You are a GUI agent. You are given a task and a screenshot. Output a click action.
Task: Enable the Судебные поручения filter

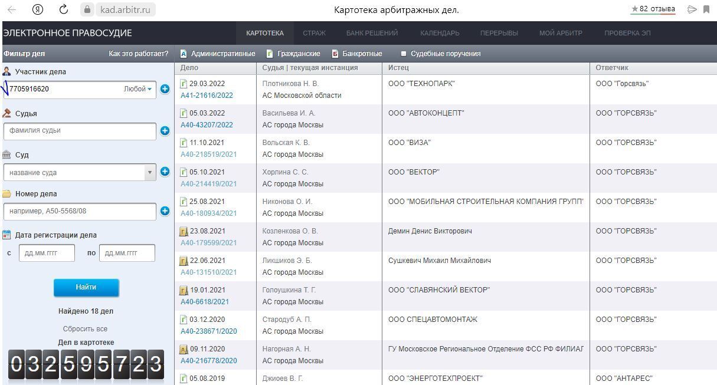(x=404, y=54)
